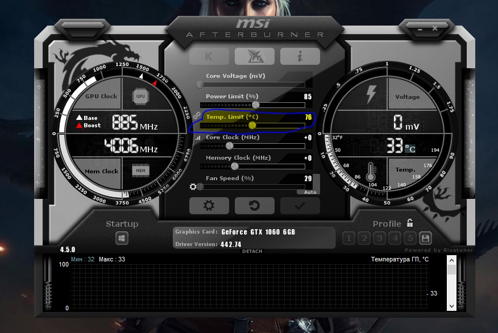
Task: Click the Core Clock slider handle
Action: (229, 145)
